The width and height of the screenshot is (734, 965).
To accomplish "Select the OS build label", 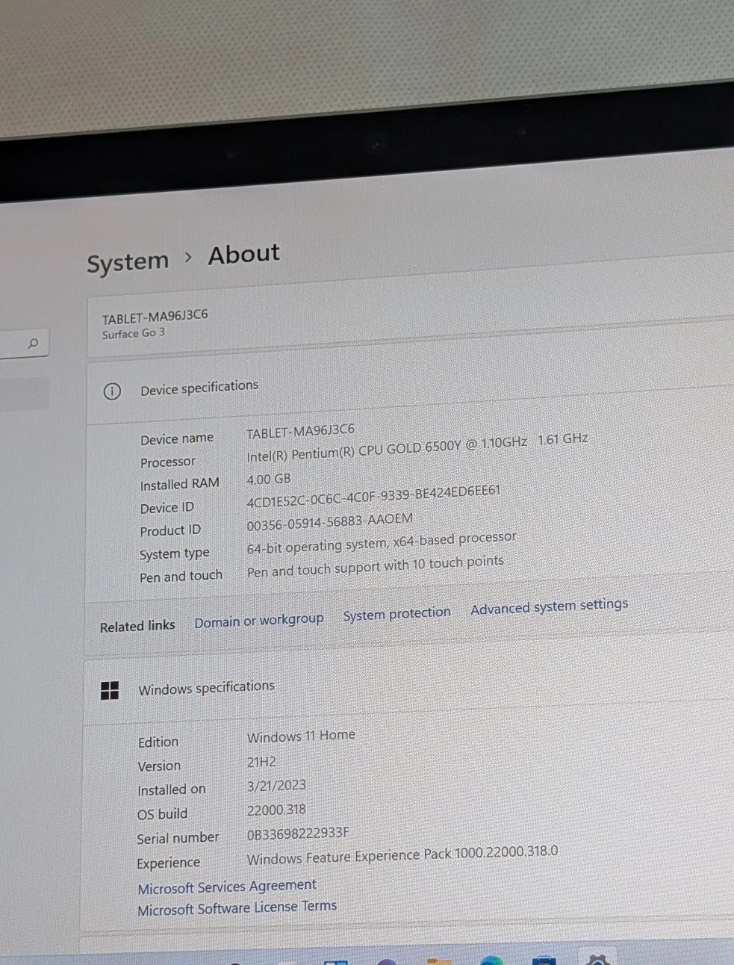I will (162, 814).
